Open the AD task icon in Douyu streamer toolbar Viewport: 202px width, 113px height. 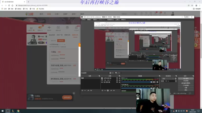click(58, 27)
